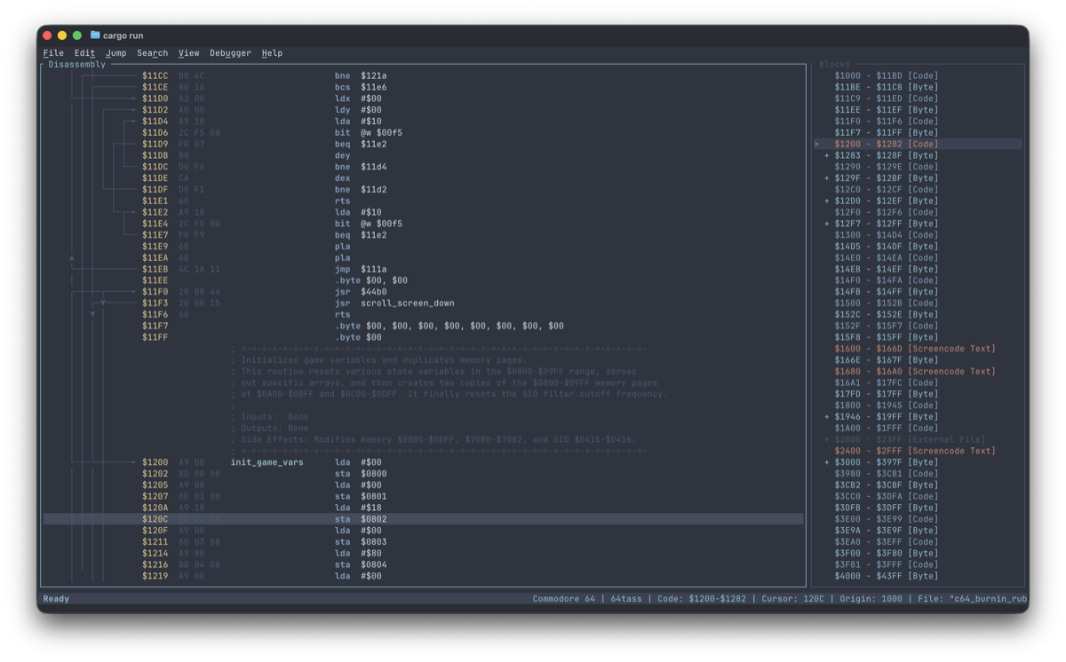This screenshot has width=1066, height=662.
Task: Select highlighted block $1200 - $1282 [Code]
Action: pos(917,144)
